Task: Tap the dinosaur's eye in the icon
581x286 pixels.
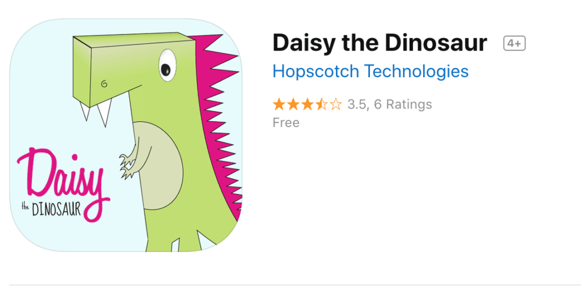Action: (x=167, y=65)
